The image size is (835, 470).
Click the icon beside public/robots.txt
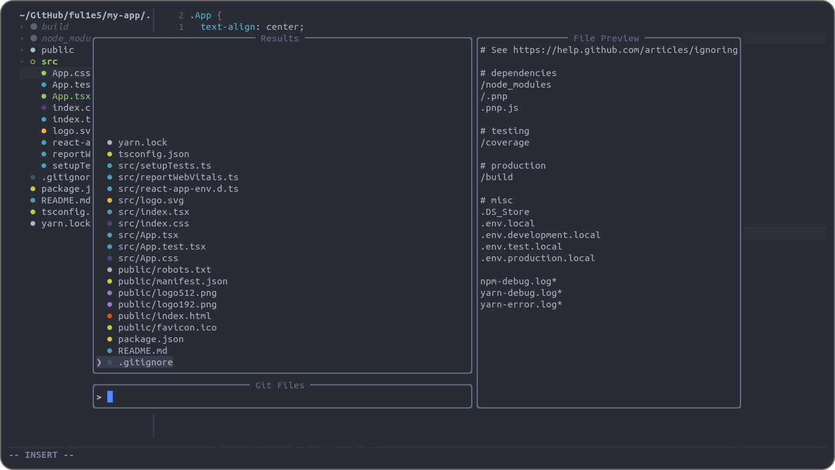pyautogui.click(x=110, y=270)
